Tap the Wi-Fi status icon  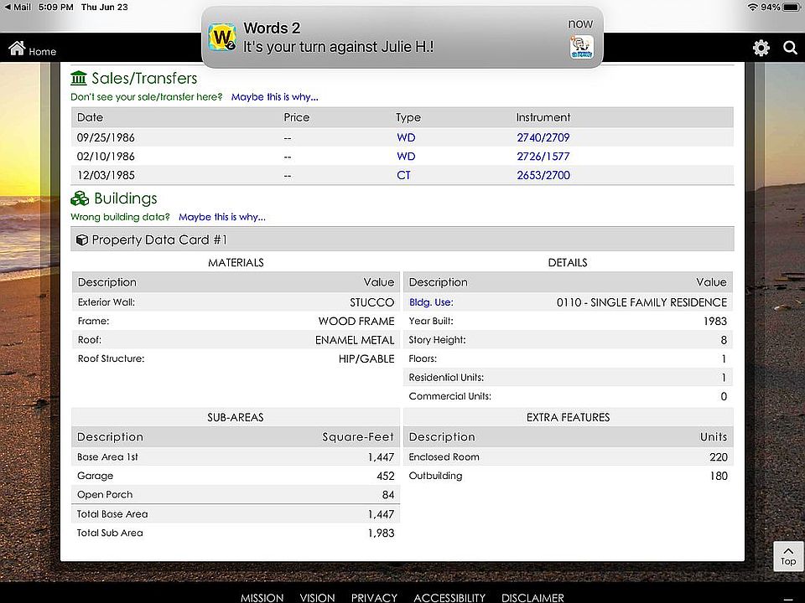pyautogui.click(x=753, y=8)
